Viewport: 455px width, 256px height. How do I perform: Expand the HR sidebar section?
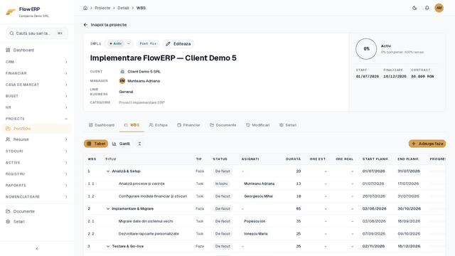[37, 107]
